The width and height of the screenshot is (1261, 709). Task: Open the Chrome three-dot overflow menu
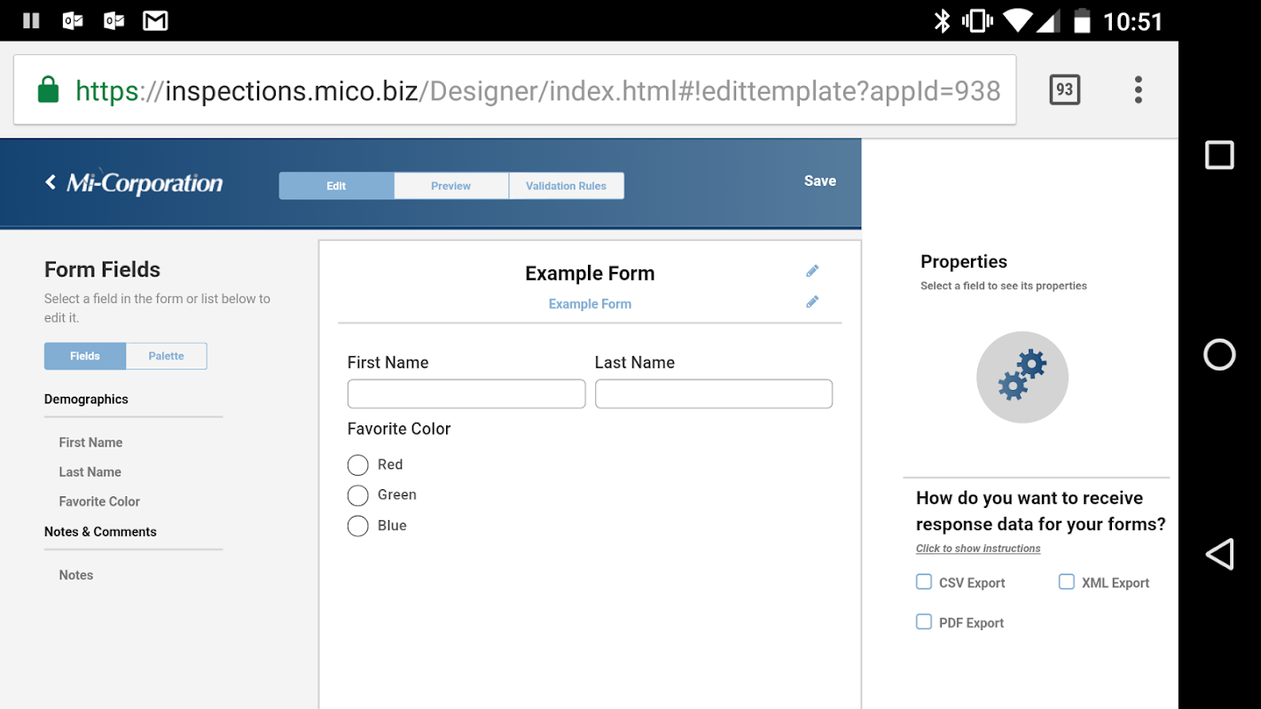[x=1138, y=90]
